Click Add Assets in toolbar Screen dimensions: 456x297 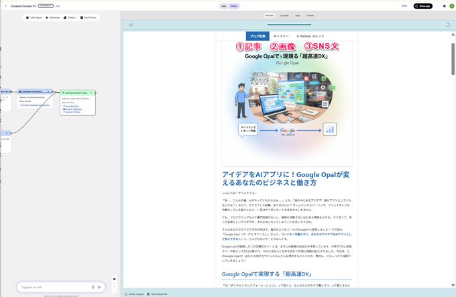click(x=88, y=17)
